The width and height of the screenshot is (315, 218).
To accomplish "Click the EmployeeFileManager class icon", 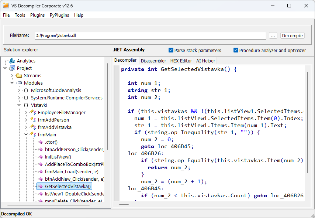I will tap(33, 113).
